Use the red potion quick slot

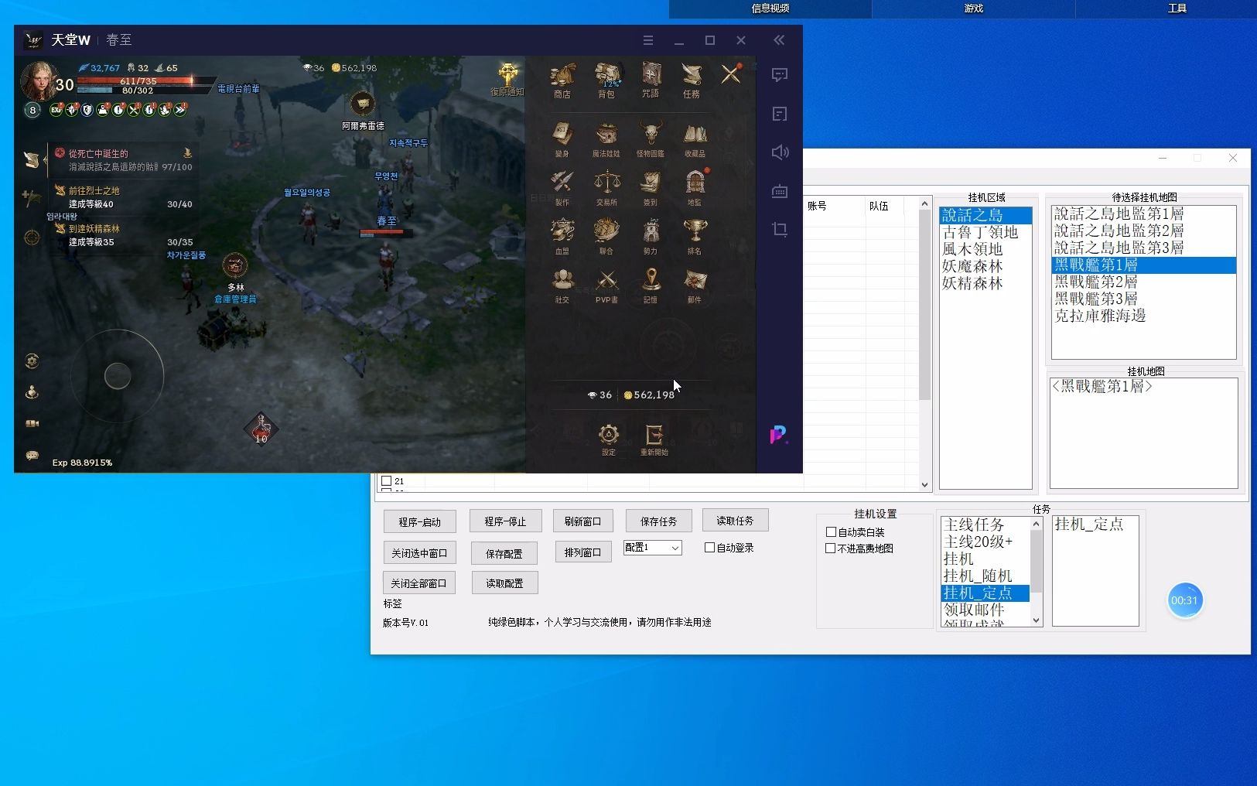pos(261,429)
